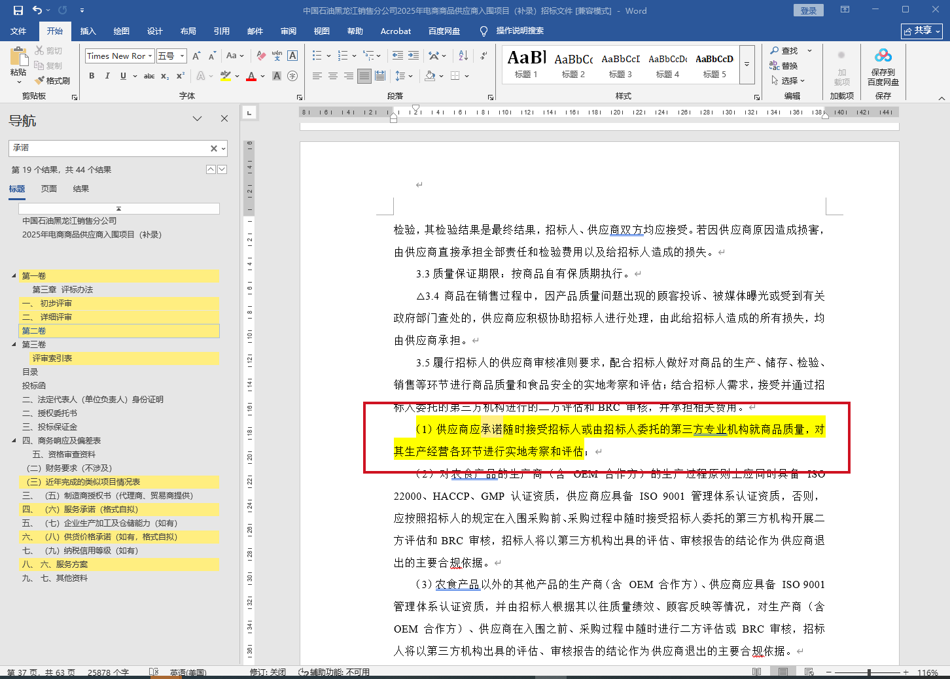950x679 pixels.
Task: Increase paragraph indent
Action: [413, 56]
